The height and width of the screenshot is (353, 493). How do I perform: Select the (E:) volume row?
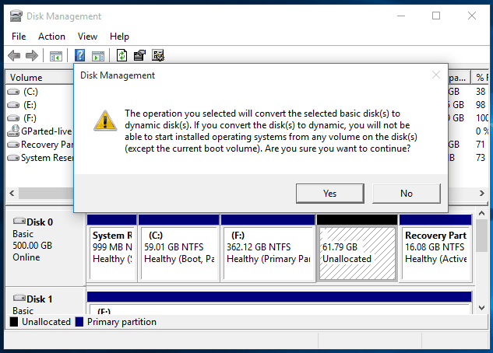pos(40,105)
